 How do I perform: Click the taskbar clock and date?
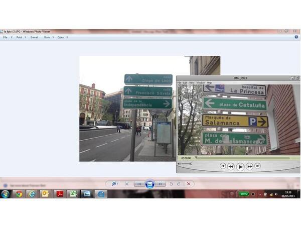click(288, 194)
